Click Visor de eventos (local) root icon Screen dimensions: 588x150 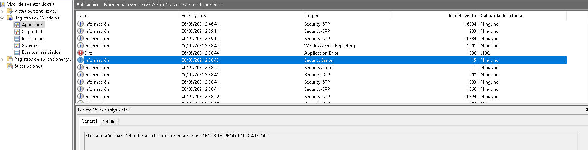pos(3,4)
